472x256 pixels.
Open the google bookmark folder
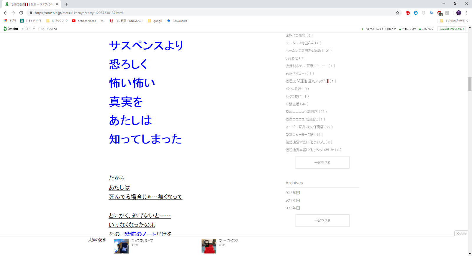click(155, 21)
